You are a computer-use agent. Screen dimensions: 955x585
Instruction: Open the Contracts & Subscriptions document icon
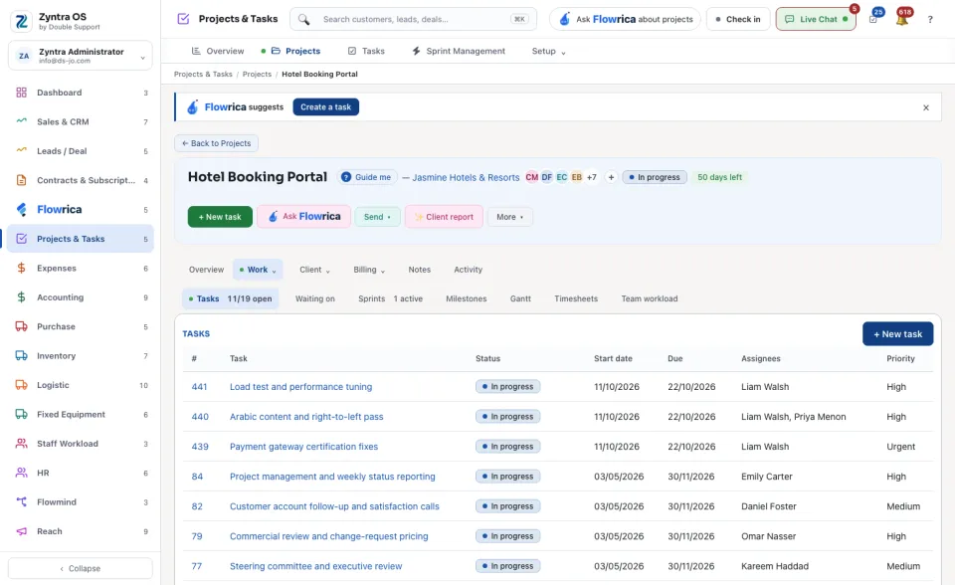[x=21, y=180]
